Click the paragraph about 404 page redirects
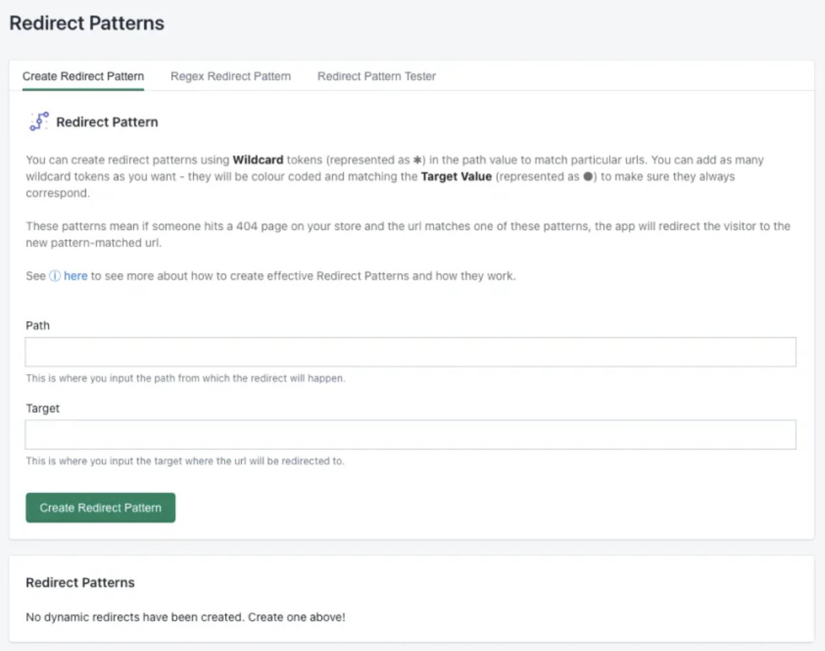825x651 pixels. pyautogui.click(x=408, y=234)
